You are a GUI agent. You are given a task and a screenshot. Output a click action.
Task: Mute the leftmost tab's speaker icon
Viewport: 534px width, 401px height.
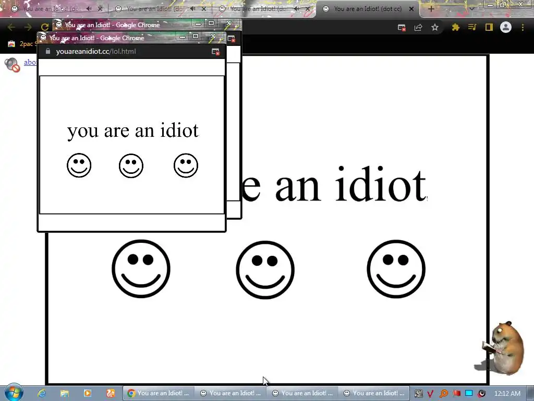point(89,9)
